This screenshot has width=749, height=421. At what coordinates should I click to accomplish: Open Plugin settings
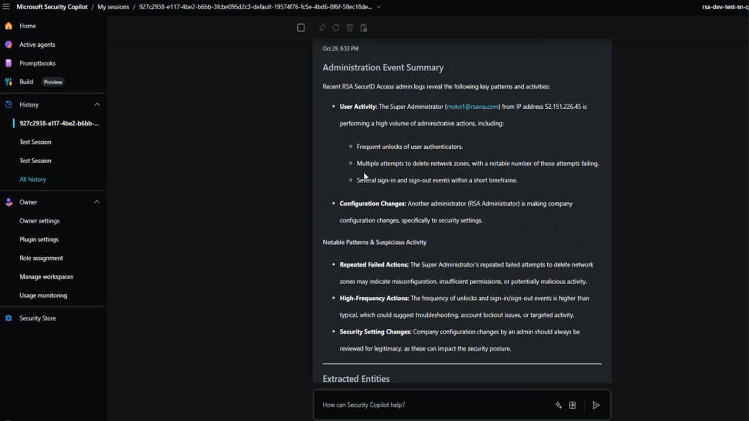pos(39,240)
